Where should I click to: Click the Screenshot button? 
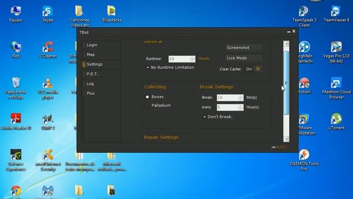[x=244, y=48]
